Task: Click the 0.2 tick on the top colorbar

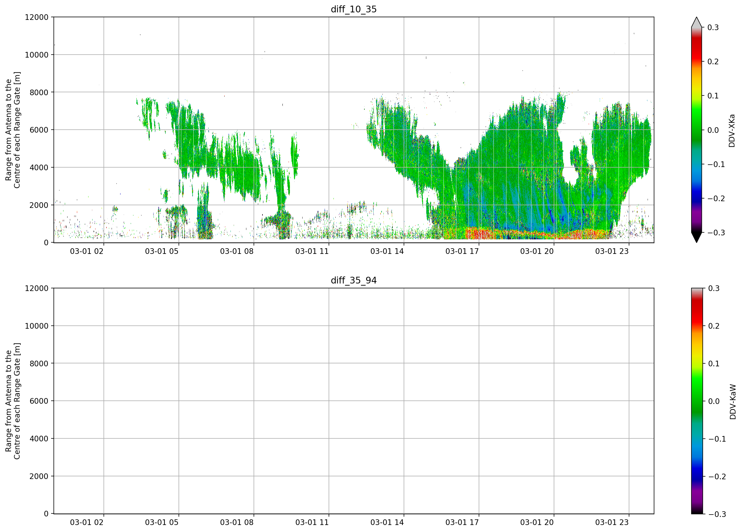Action: pos(713,62)
